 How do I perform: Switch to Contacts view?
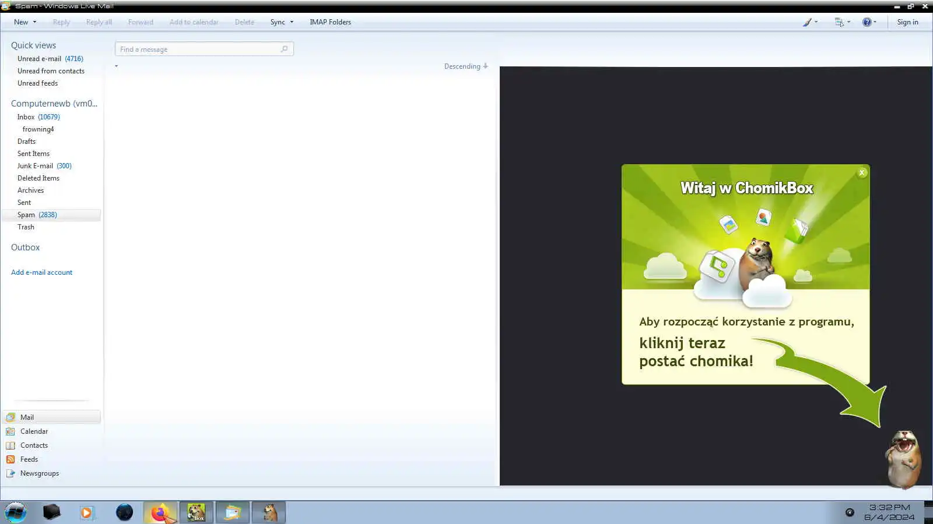click(34, 445)
